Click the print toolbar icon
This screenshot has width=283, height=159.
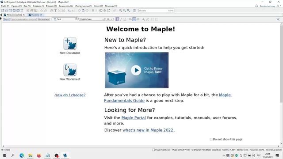(x=14, y=11)
